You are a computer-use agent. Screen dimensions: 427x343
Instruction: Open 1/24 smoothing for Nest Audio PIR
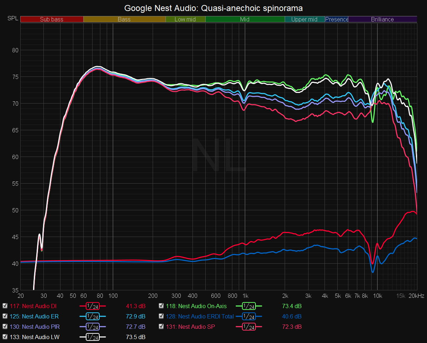(x=93, y=327)
